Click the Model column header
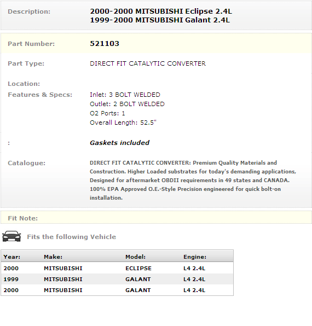The height and width of the screenshot is (326, 312). pyautogui.click(x=135, y=257)
